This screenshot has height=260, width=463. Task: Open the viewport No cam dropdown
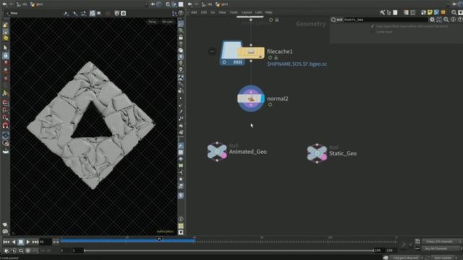(167, 22)
